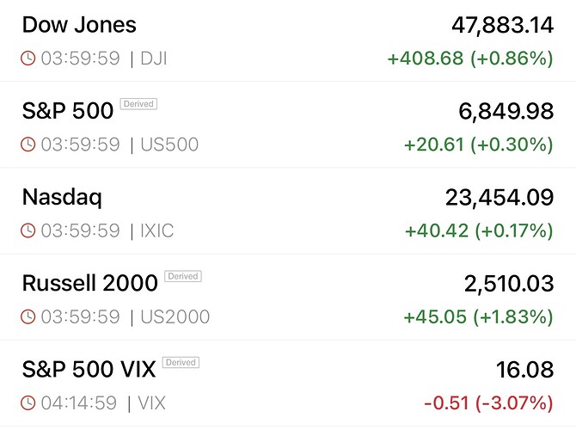Click the Derived badge next to Russell 2000

tap(182, 276)
